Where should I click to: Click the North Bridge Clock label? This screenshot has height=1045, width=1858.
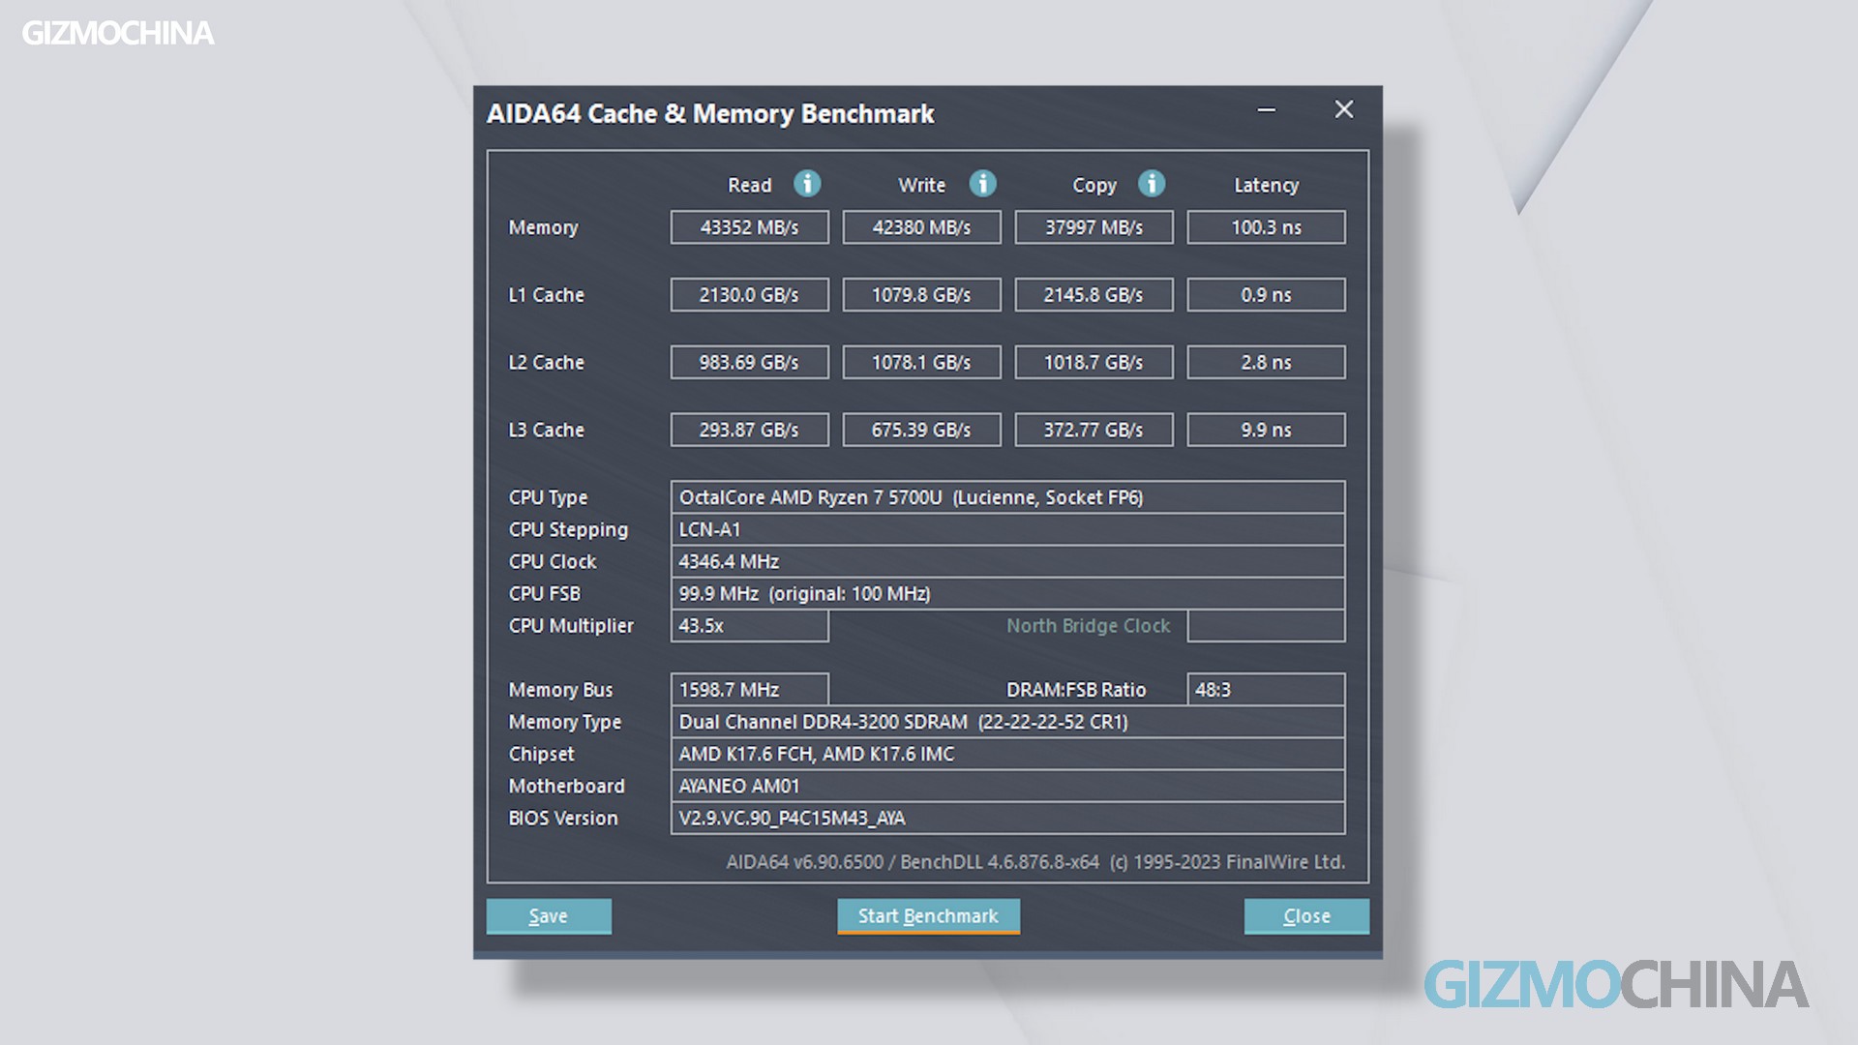(1088, 626)
